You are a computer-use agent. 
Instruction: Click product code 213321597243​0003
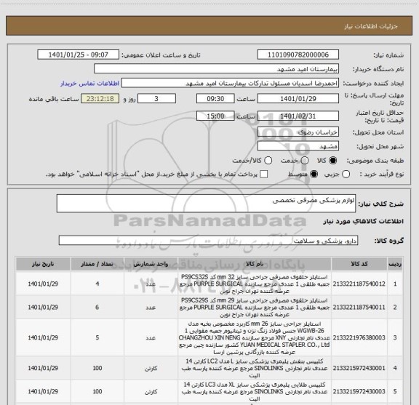tap(359, 391)
